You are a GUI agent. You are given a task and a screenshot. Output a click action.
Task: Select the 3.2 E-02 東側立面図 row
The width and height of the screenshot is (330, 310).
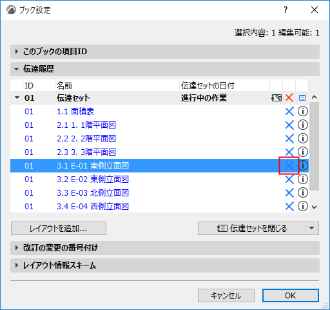159,179
